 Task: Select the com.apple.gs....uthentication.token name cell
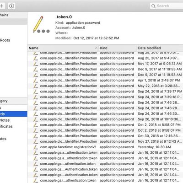(x=68, y=164)
